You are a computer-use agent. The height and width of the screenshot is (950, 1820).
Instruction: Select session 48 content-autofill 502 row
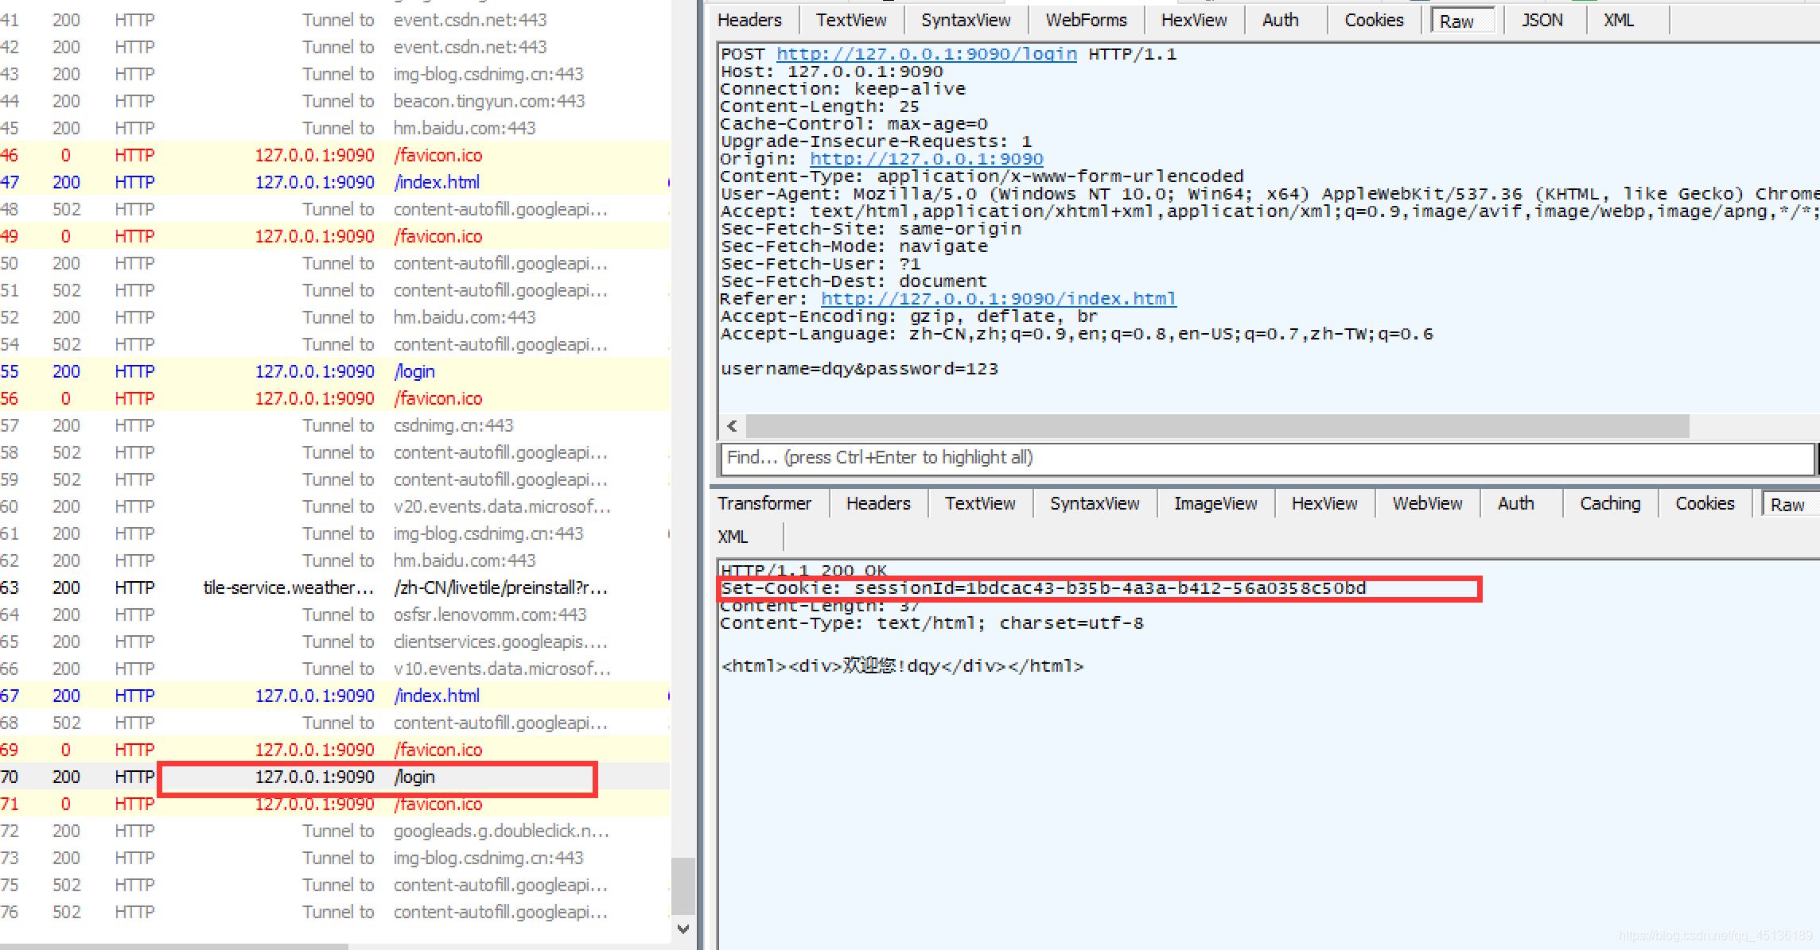pos(334,209)
